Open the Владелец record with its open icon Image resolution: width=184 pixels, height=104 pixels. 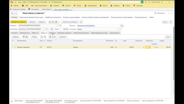(60, 25)
